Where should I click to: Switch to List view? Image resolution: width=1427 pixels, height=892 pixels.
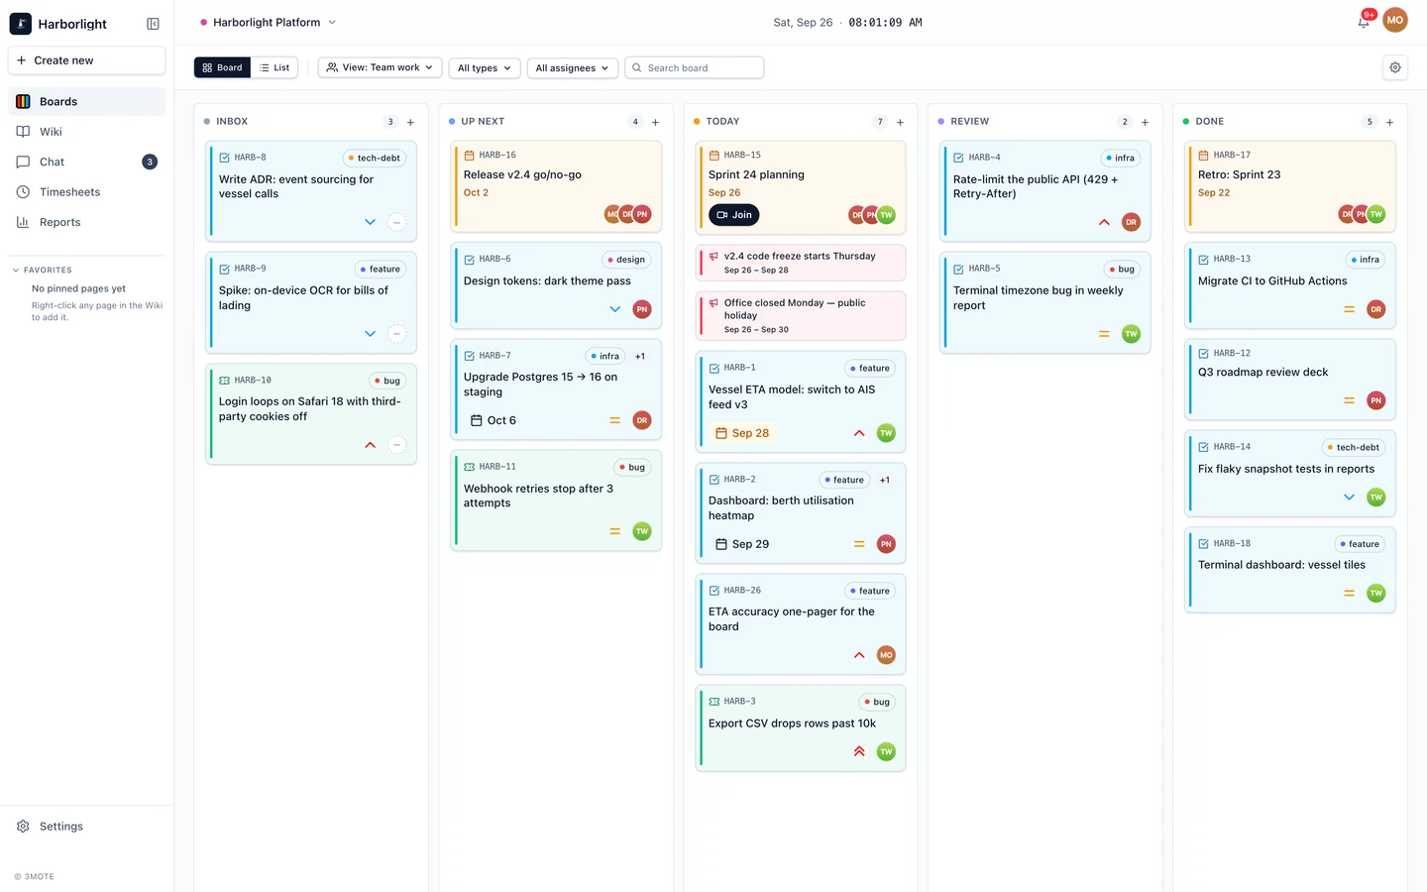pyautogui.click(x=274, y=67)
